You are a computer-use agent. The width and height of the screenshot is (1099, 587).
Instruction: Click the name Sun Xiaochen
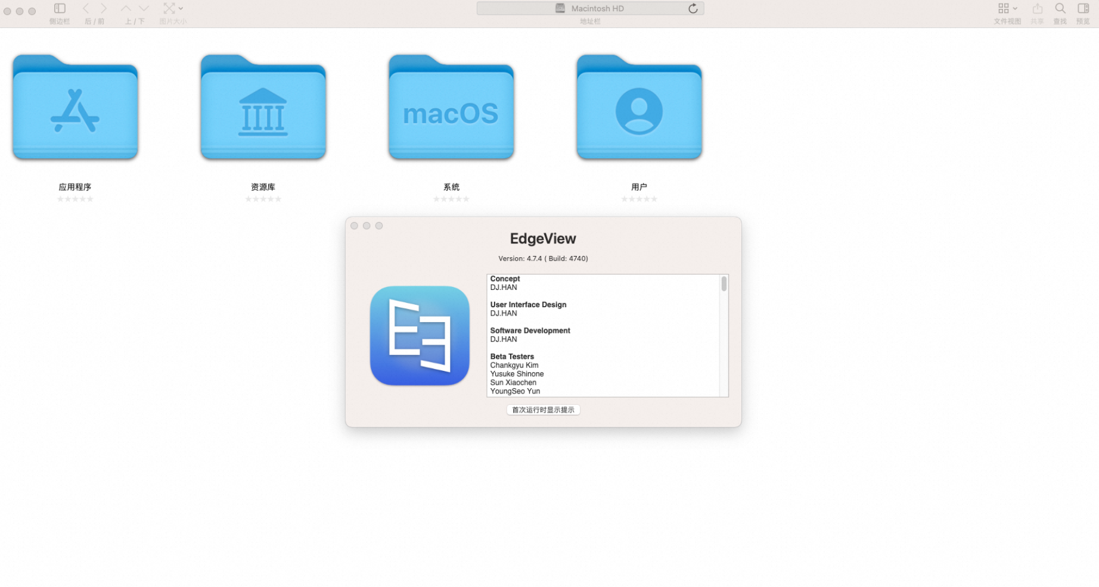(x=513, y=383)
